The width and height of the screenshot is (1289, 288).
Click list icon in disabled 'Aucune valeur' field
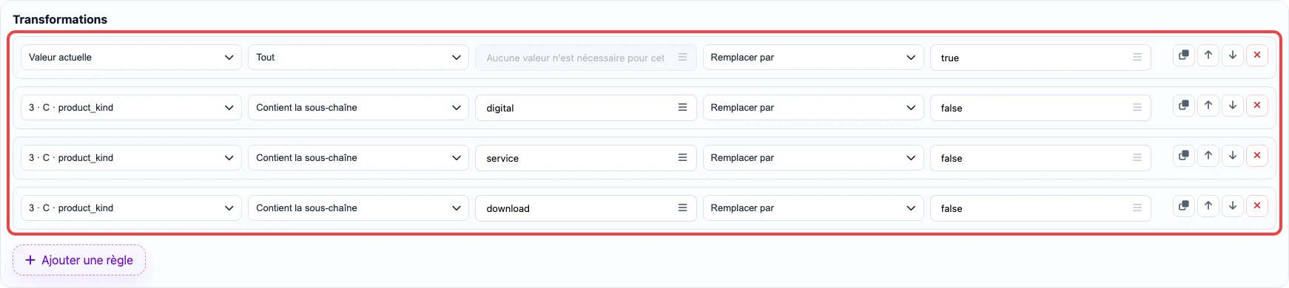[682, 58]
